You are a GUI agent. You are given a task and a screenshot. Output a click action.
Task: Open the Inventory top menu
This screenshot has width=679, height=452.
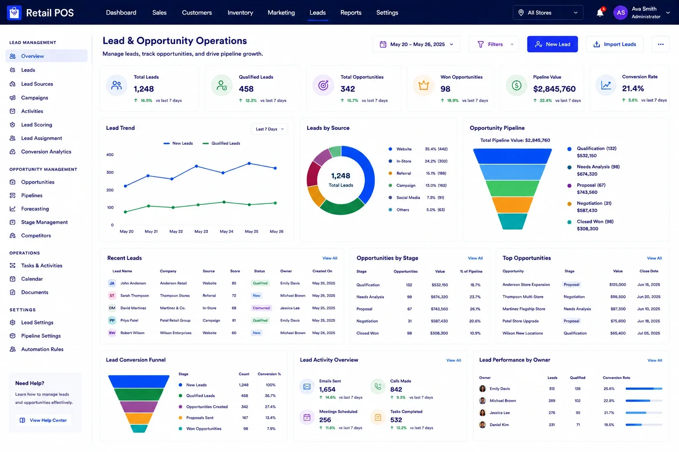point(240,13)
